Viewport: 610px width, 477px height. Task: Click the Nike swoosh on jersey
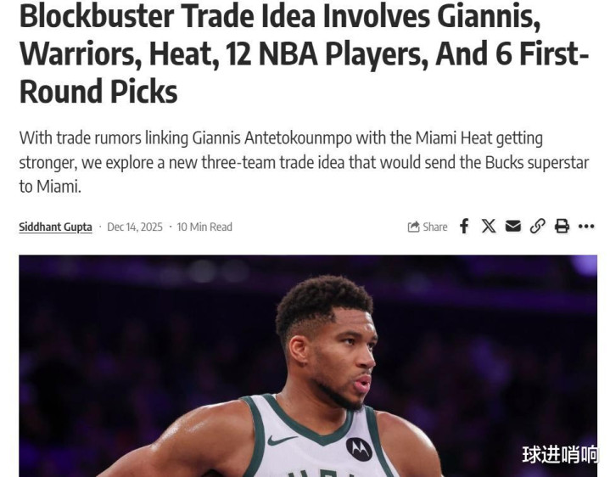coord(282,440)
